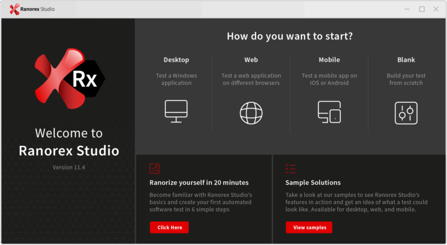Image resolution: width=447 pixels, height=245 pixels.
Task: Click the Sample Solutions checklist icon
Action: 290,168
